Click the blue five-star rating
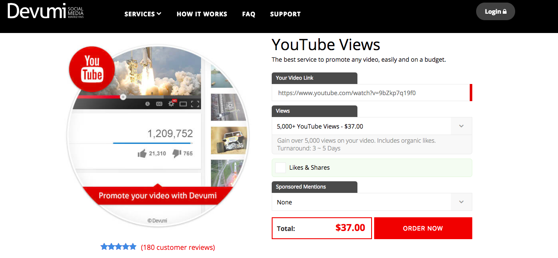 [118, 247]
